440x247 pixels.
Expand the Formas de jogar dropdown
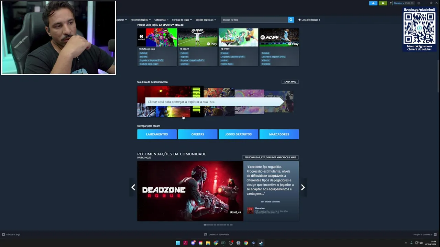coord(182,20)
